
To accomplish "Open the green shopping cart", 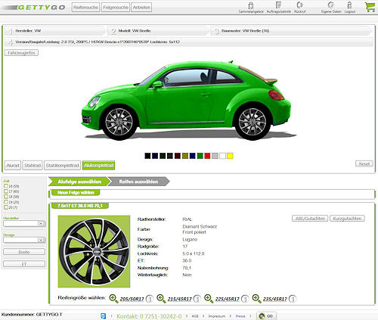I will point(370,7).
